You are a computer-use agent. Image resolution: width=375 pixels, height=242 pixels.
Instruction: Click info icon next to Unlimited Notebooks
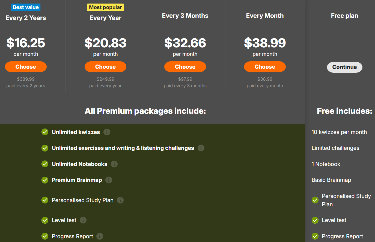click(x=114, y=164)
